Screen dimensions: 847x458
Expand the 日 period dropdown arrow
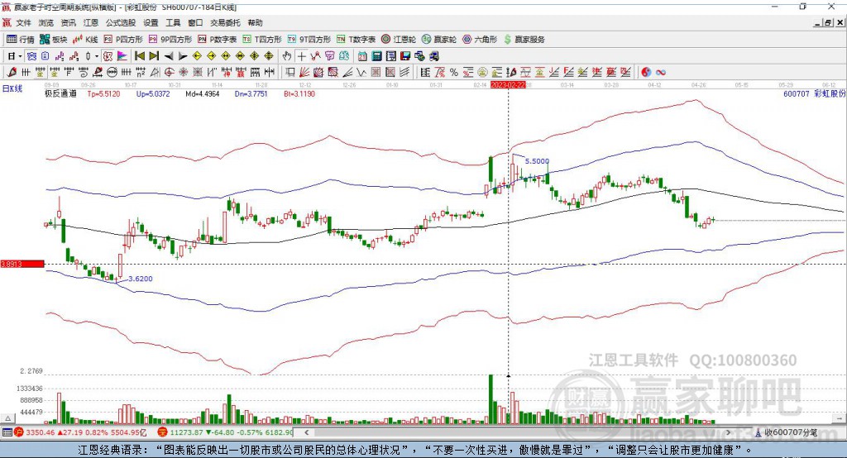[x=20, y=56]
